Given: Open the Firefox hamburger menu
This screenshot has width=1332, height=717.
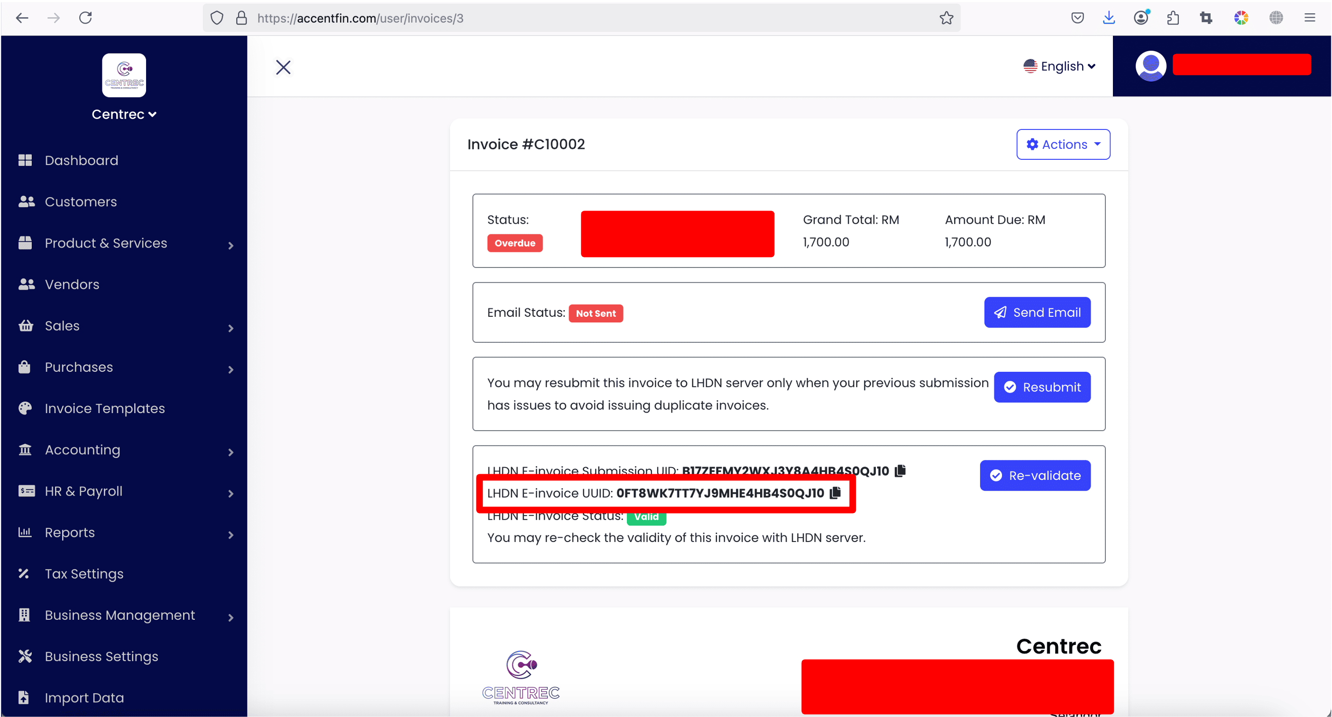Looking at the screenshot, I should pyautogui.click(x=1309, y=18).
